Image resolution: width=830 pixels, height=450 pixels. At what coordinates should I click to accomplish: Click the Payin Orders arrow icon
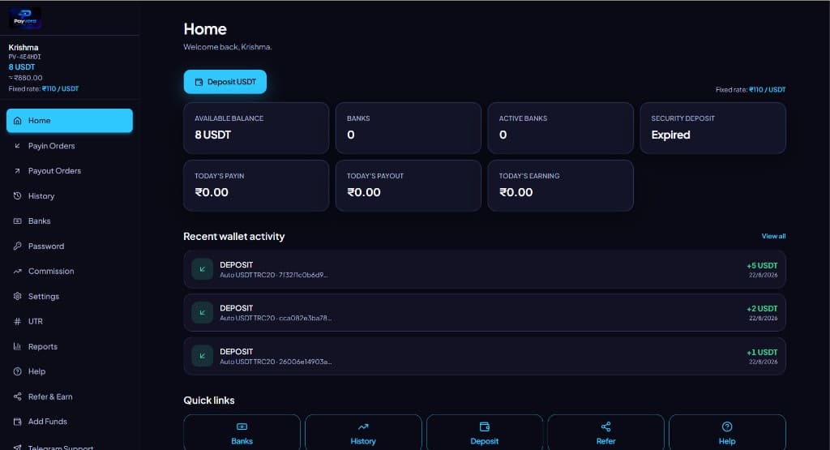pyautogui.click(x=18, y=146)
